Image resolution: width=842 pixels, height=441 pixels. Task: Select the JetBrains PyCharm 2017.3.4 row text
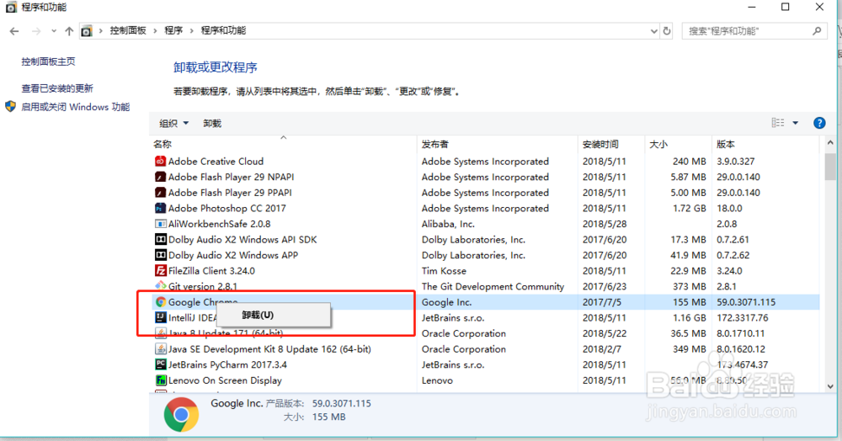[227, 364]
